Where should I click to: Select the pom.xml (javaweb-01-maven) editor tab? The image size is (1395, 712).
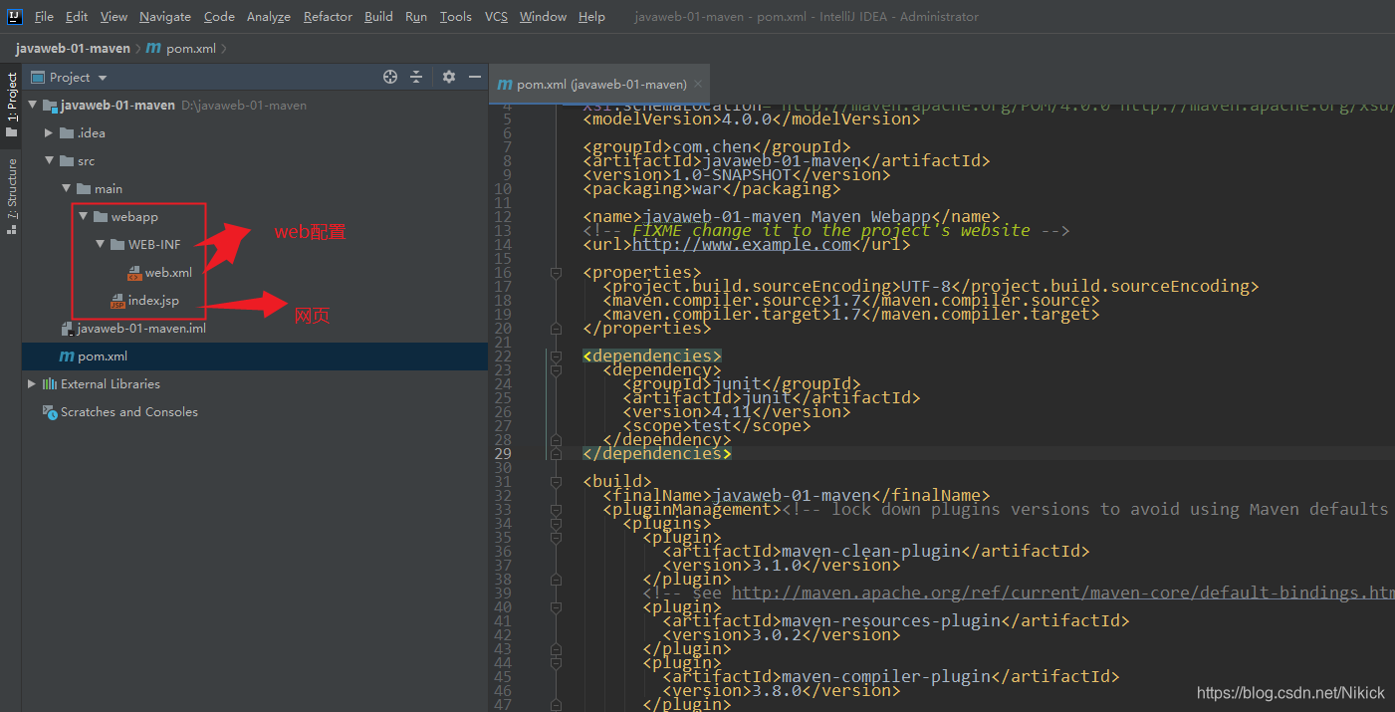(x=599, y=84)
